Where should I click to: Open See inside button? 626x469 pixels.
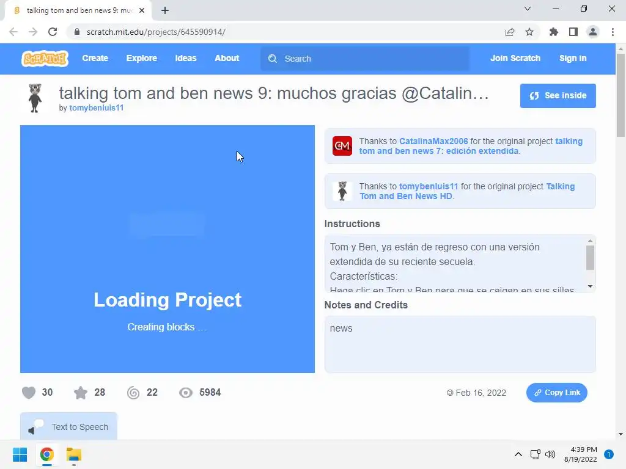[x=558, y=96]
